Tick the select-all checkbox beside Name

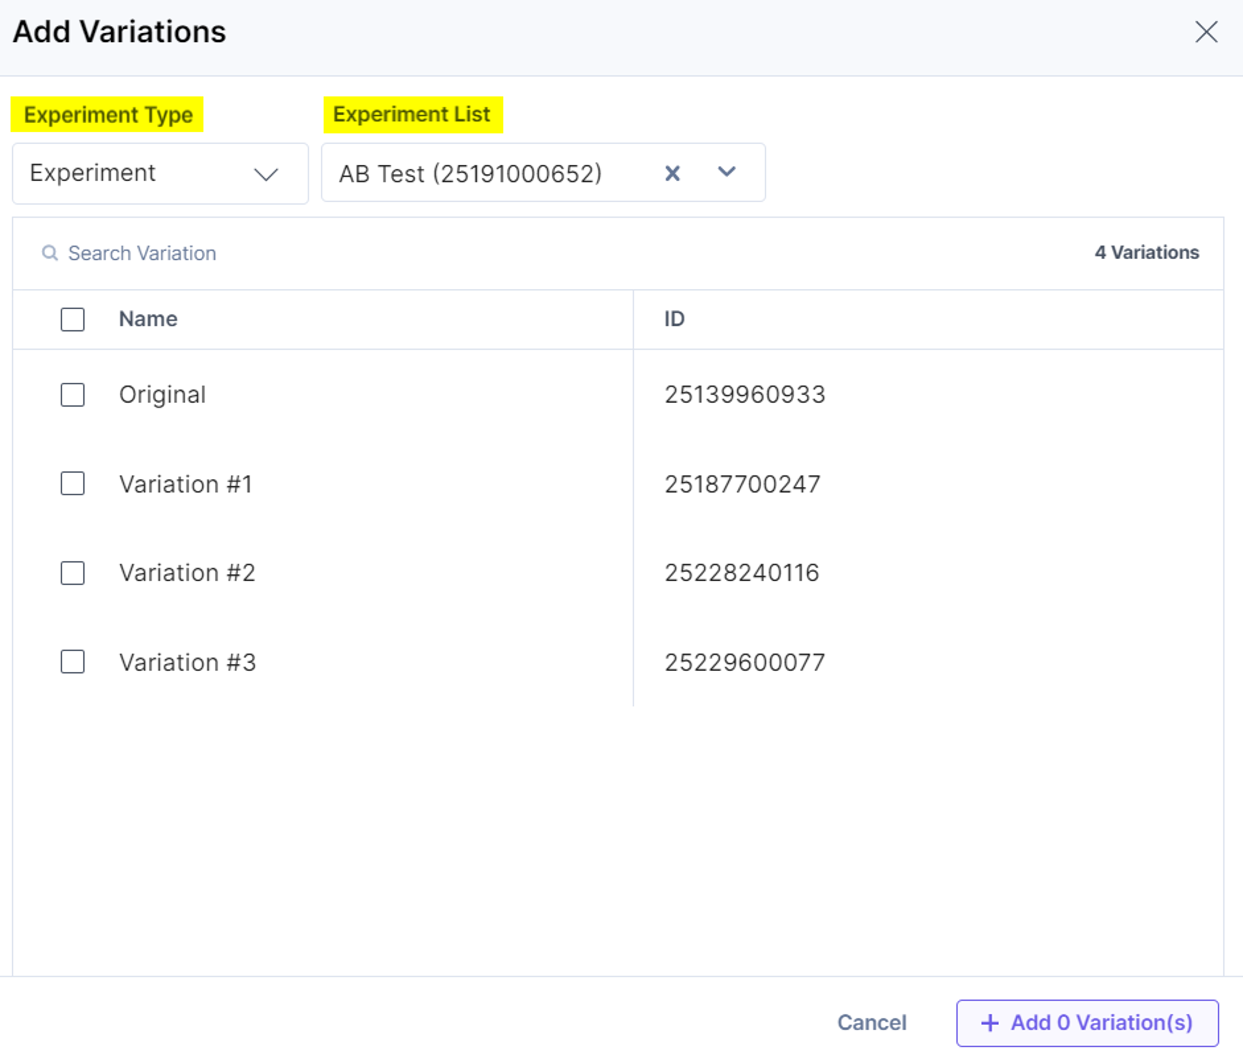[x=73, y=319]
